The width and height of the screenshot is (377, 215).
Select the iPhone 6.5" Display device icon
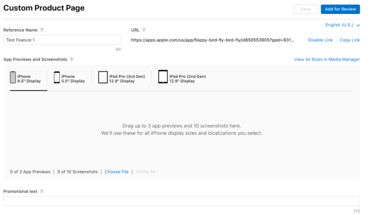(x=12, y=77)
